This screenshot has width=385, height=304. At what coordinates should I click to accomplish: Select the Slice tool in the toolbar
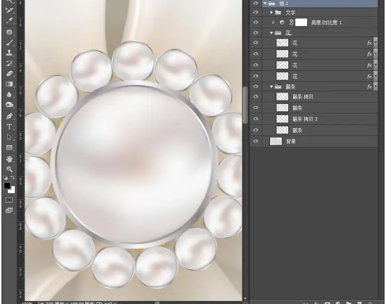[x=9, y=10]
